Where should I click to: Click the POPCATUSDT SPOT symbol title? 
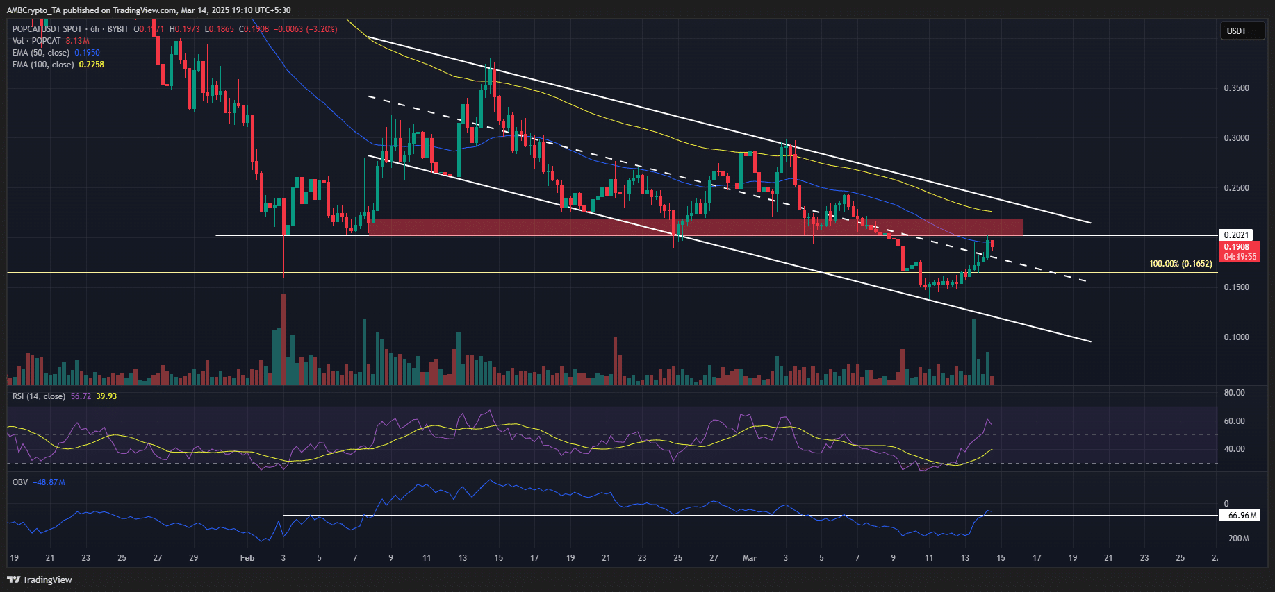click(47, 29)
